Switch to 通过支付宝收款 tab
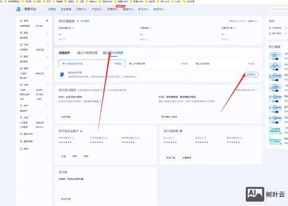Viewport: 288px width, 206px height. click(x=113, y=53)
